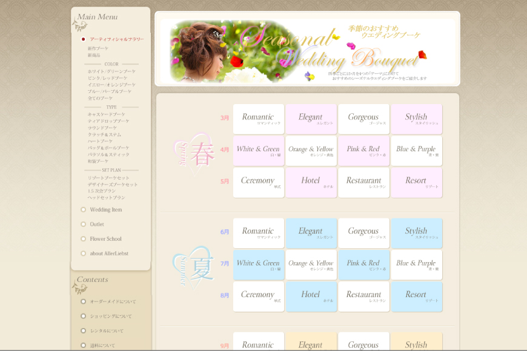Select the 9月 Gorgeous theme tile
This screenshot has width=527, height=351.
click(x=364, y=341)
